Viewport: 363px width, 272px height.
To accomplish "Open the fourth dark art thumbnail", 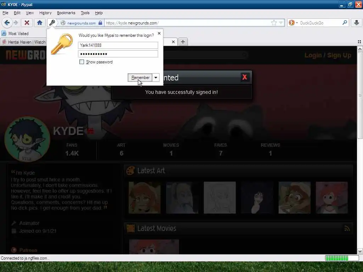I will click(x=257, y=198).
